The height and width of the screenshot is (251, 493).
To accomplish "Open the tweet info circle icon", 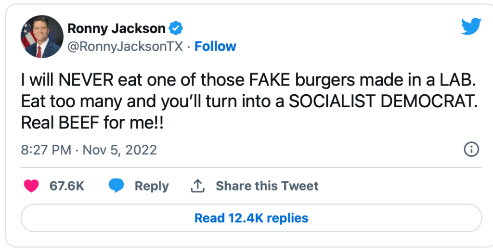I will (x=470, y=150).
